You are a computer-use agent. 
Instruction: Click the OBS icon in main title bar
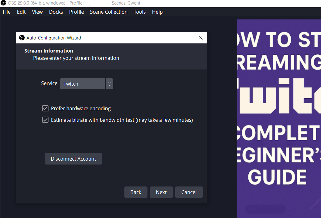tap(3, 3)
